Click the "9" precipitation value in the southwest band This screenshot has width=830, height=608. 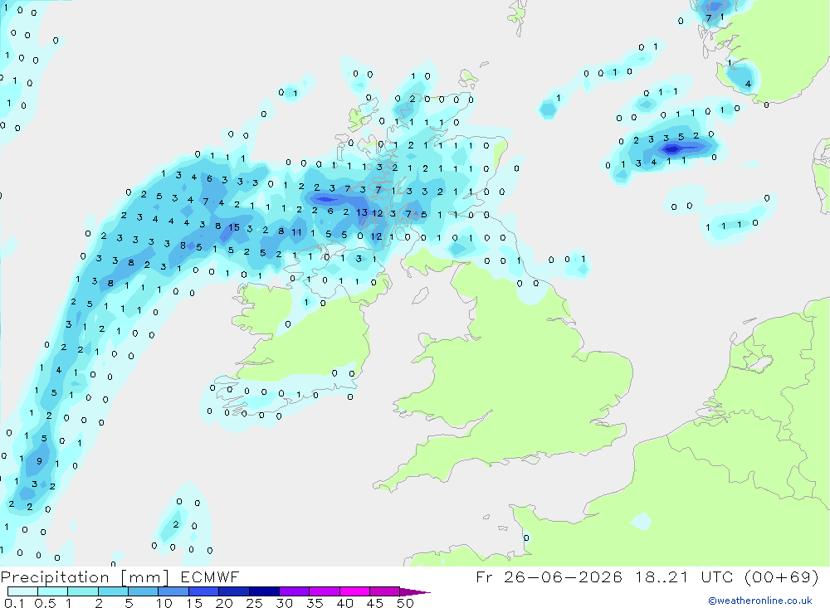[x=39, y=461]
